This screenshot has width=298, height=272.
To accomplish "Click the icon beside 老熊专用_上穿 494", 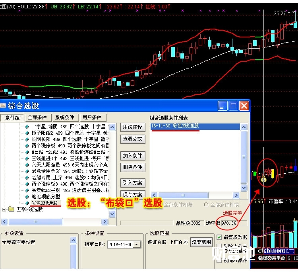I will click(27, 178).
